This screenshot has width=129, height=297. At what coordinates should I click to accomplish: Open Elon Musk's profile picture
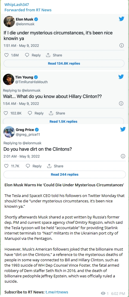click(x=9, y=21)
